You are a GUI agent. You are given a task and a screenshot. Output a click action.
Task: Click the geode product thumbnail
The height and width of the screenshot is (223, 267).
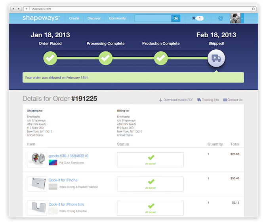(x=37, y=160)
